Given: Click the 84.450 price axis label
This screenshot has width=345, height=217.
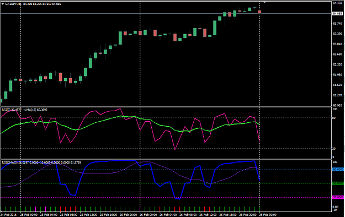Looking at the screenshot, I should [x=337, y=3].
